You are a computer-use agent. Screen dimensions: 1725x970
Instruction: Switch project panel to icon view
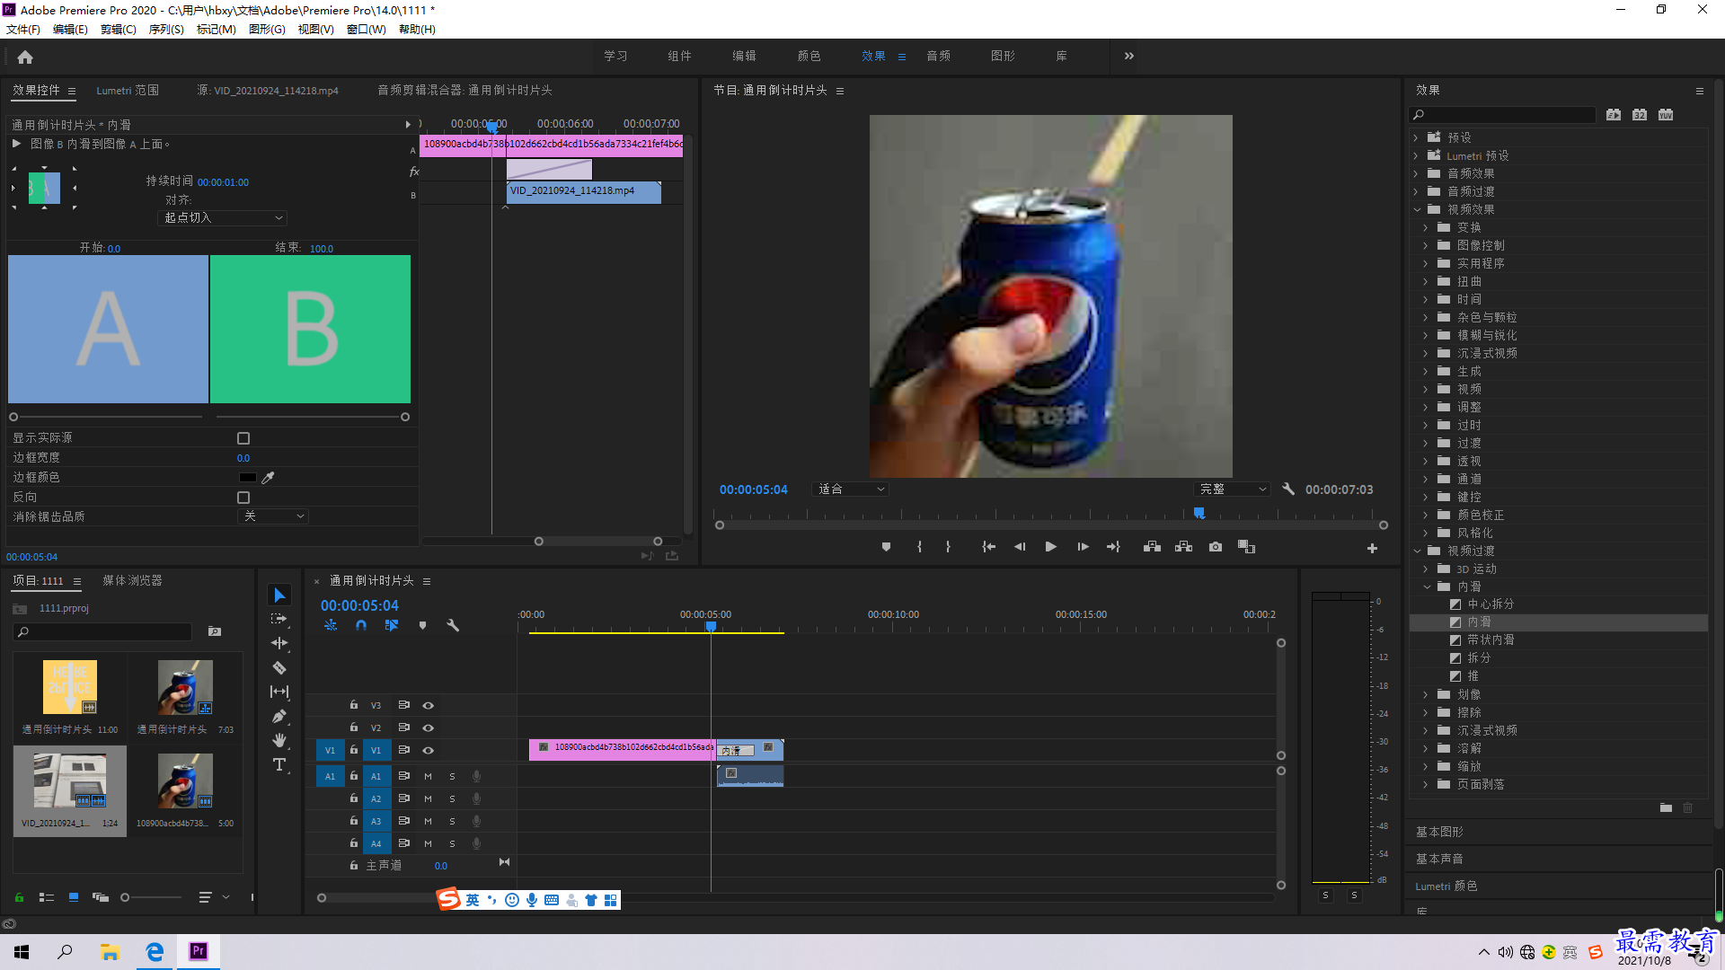(x=74, y=897)
